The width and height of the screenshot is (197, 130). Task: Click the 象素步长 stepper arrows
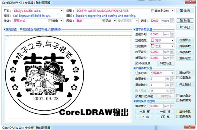(172, 79)
